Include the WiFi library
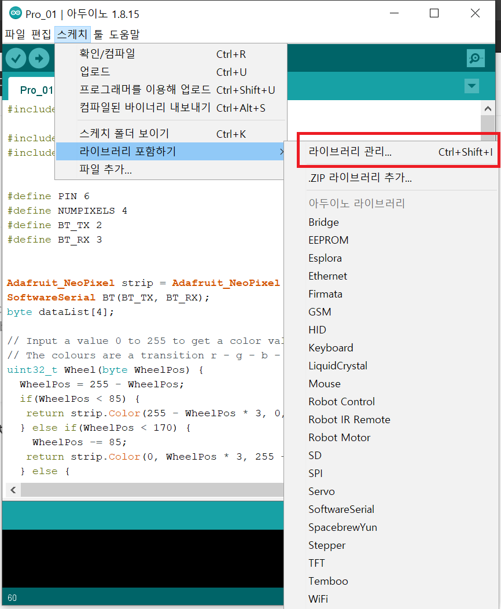Screen dimensions: 501x609 coord(392,599)
